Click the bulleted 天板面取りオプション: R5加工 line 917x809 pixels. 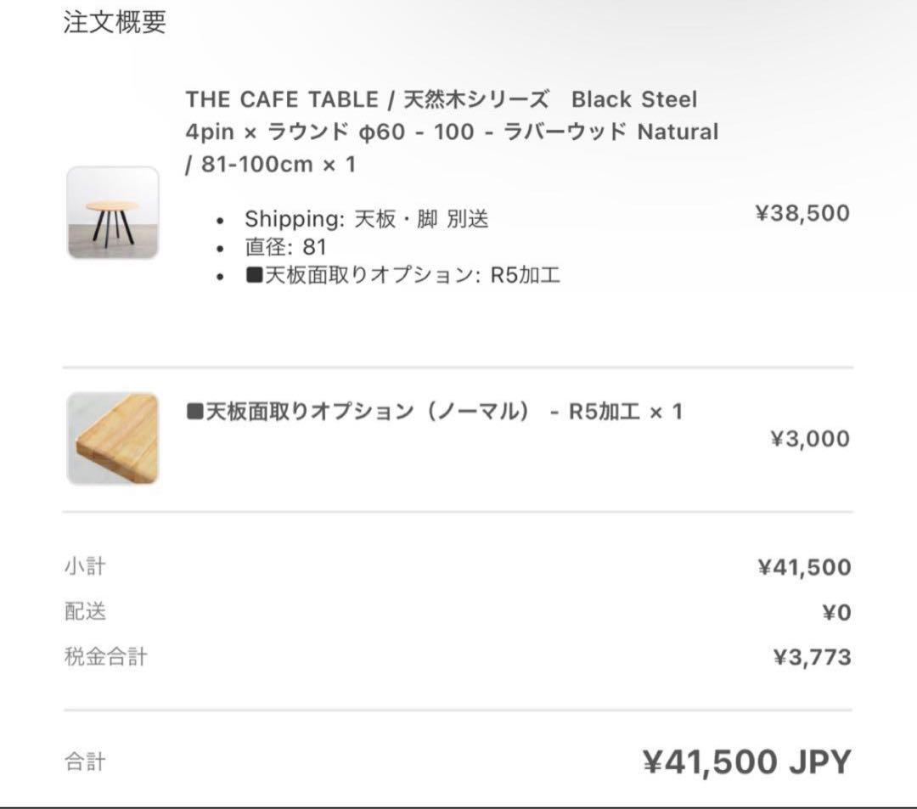pos(402,276)
